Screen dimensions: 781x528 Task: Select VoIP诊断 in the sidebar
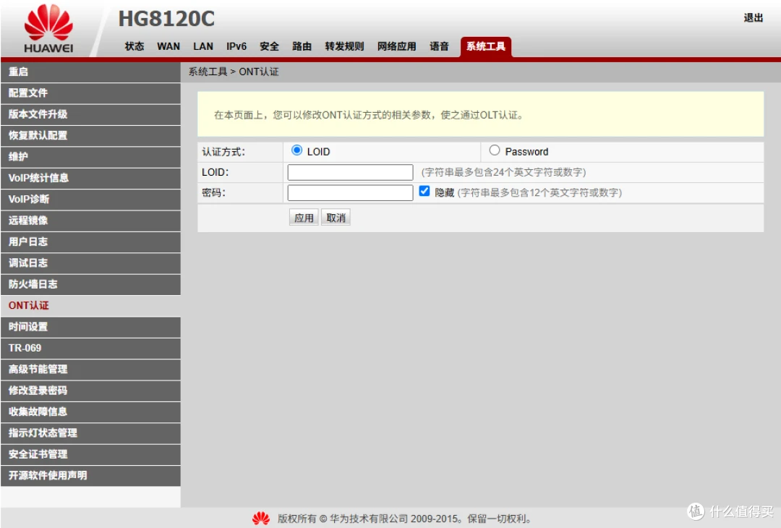pos(90,199)
